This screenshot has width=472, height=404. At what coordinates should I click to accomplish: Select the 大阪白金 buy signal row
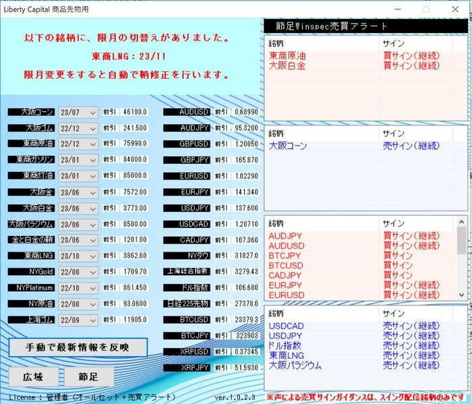tap(365, 65)
